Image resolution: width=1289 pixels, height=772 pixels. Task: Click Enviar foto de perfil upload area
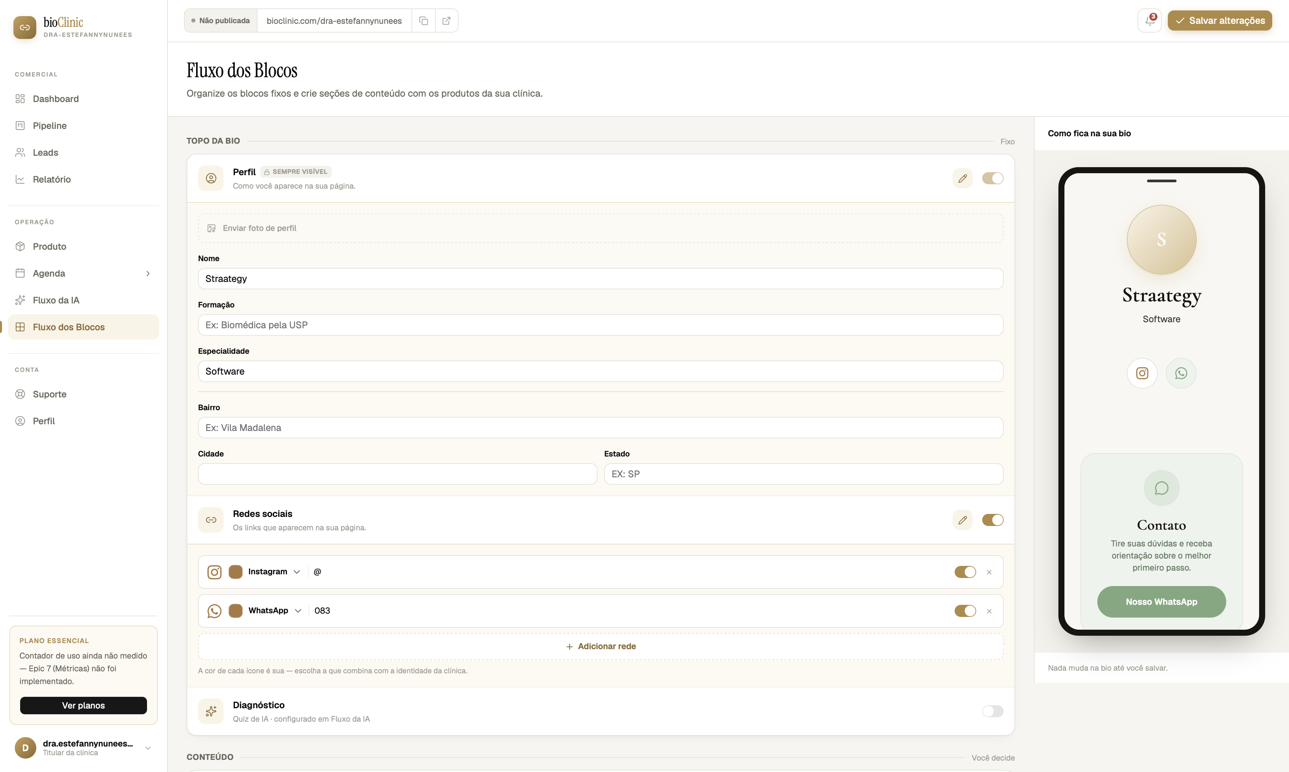(600, 228)
